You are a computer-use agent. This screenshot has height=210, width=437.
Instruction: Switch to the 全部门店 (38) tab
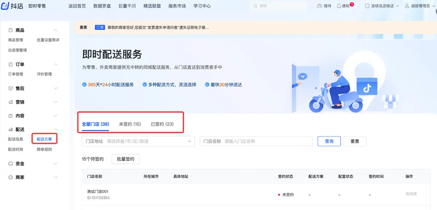point(95,124)
